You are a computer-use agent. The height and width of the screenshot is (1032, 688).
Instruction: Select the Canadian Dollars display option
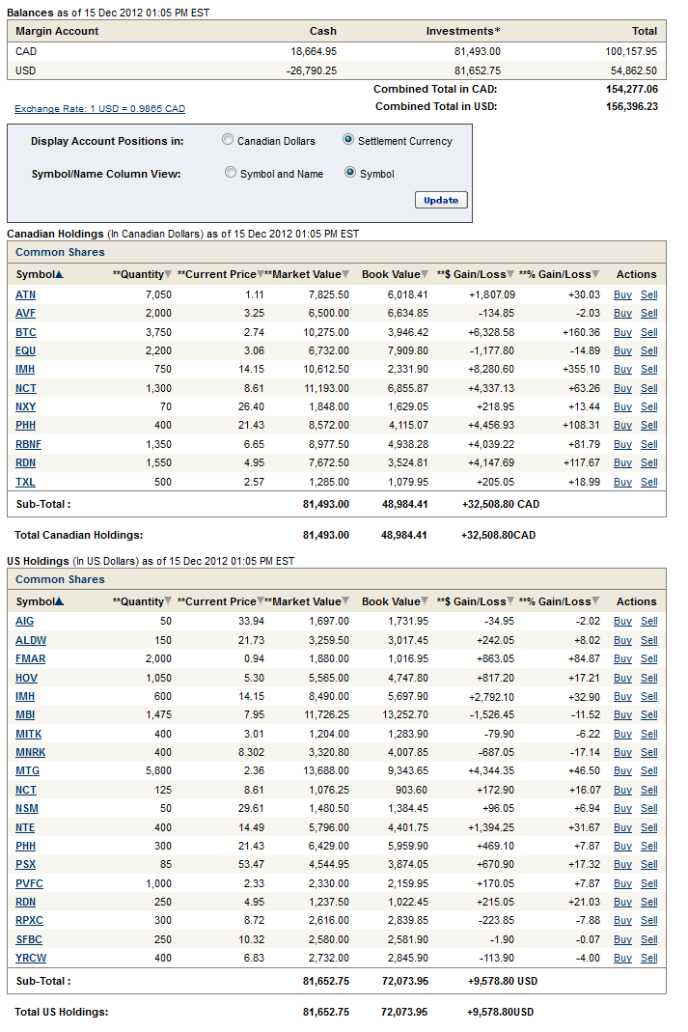click(228, 140)
